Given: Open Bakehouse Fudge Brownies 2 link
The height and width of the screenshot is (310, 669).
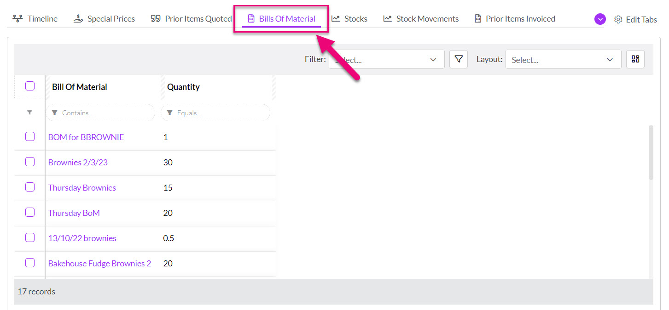Looking at the screenshot, I should (x=99, y=264).
